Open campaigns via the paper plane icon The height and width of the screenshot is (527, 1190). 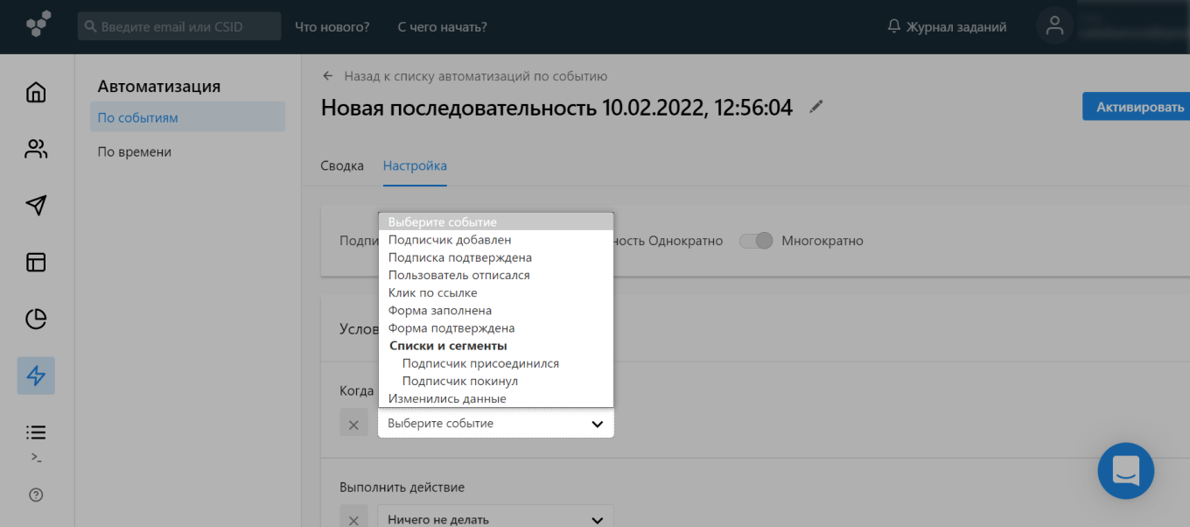click(35, 205)
